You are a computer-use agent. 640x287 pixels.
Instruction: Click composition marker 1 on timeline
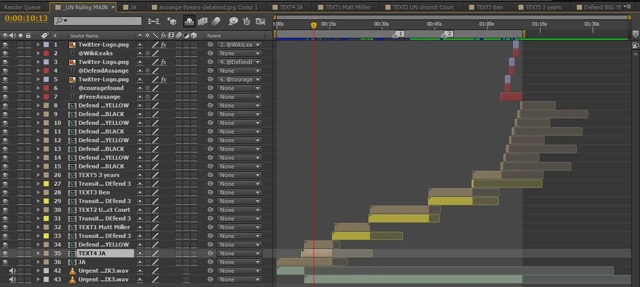tap(398, 34)
